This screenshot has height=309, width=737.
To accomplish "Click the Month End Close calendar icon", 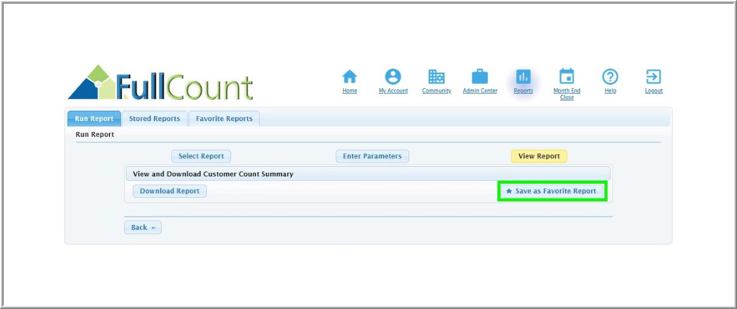I will (566, 77).
